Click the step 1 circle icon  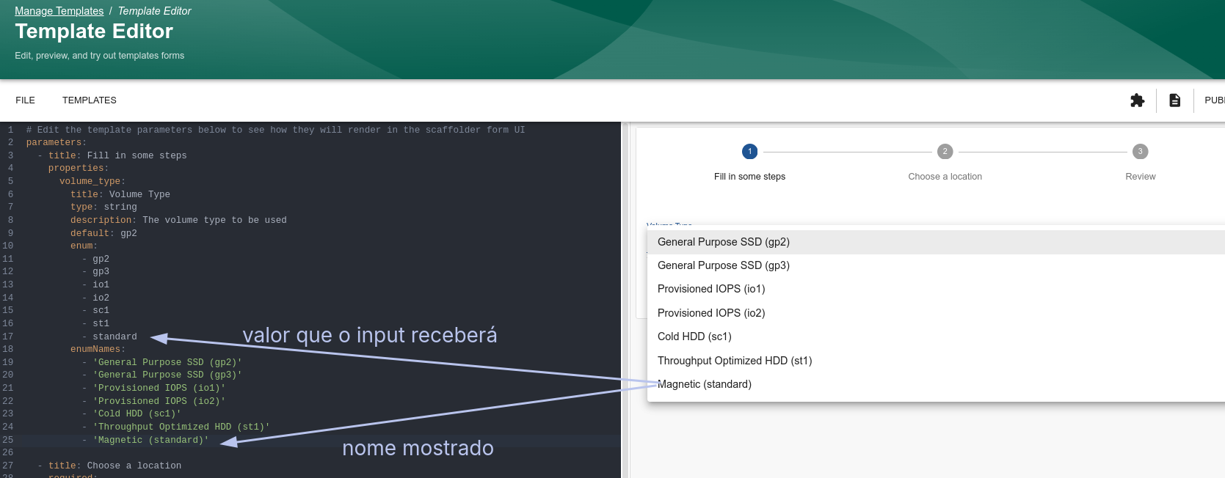749,152
